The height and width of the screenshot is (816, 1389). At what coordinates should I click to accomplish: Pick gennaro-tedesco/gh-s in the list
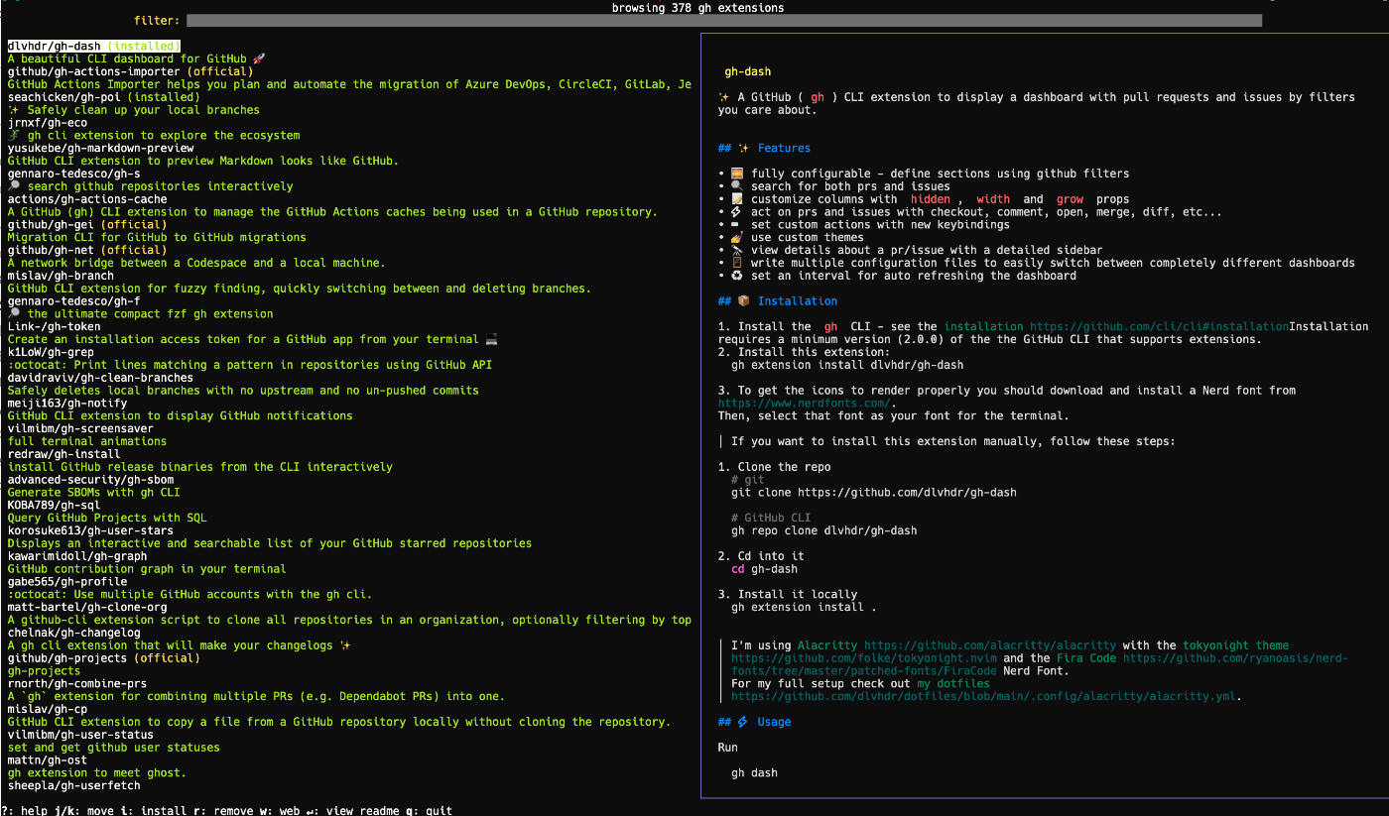[73, 174]
